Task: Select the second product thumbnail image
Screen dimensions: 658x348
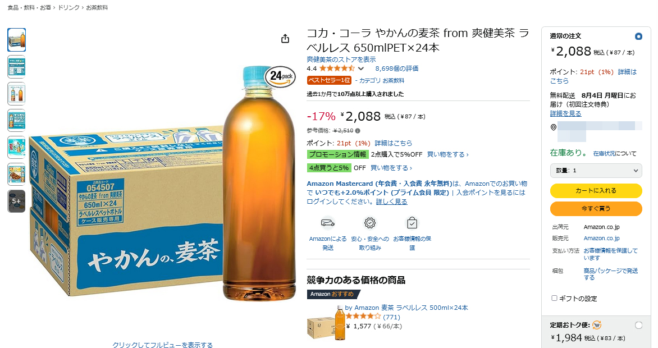Action: pyautogui.click(x=16, y=67)
